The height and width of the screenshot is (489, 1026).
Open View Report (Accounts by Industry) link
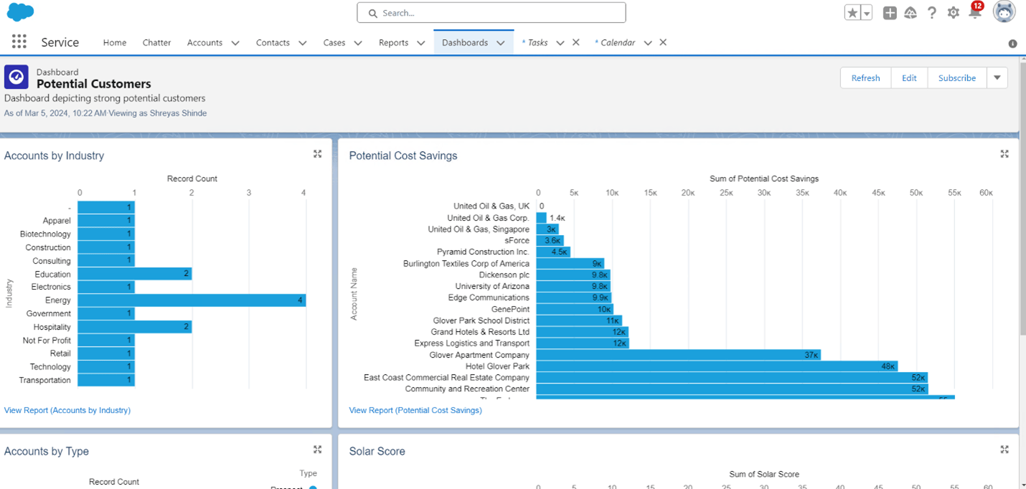67,410
